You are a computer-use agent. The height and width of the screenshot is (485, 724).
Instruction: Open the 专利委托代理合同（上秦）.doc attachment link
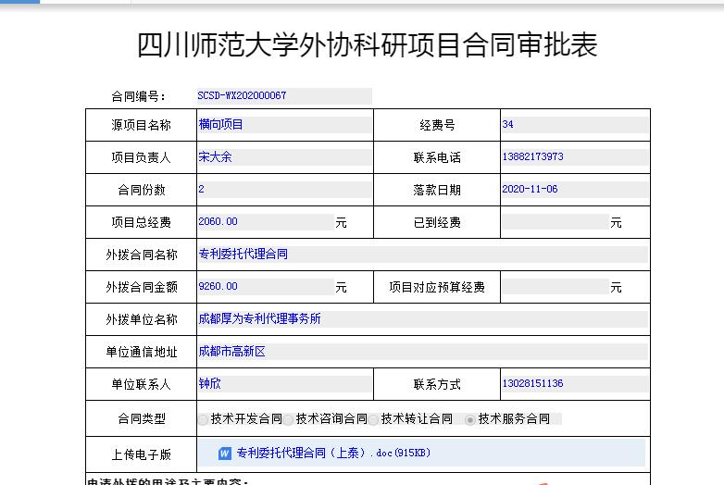pos(333,454)
